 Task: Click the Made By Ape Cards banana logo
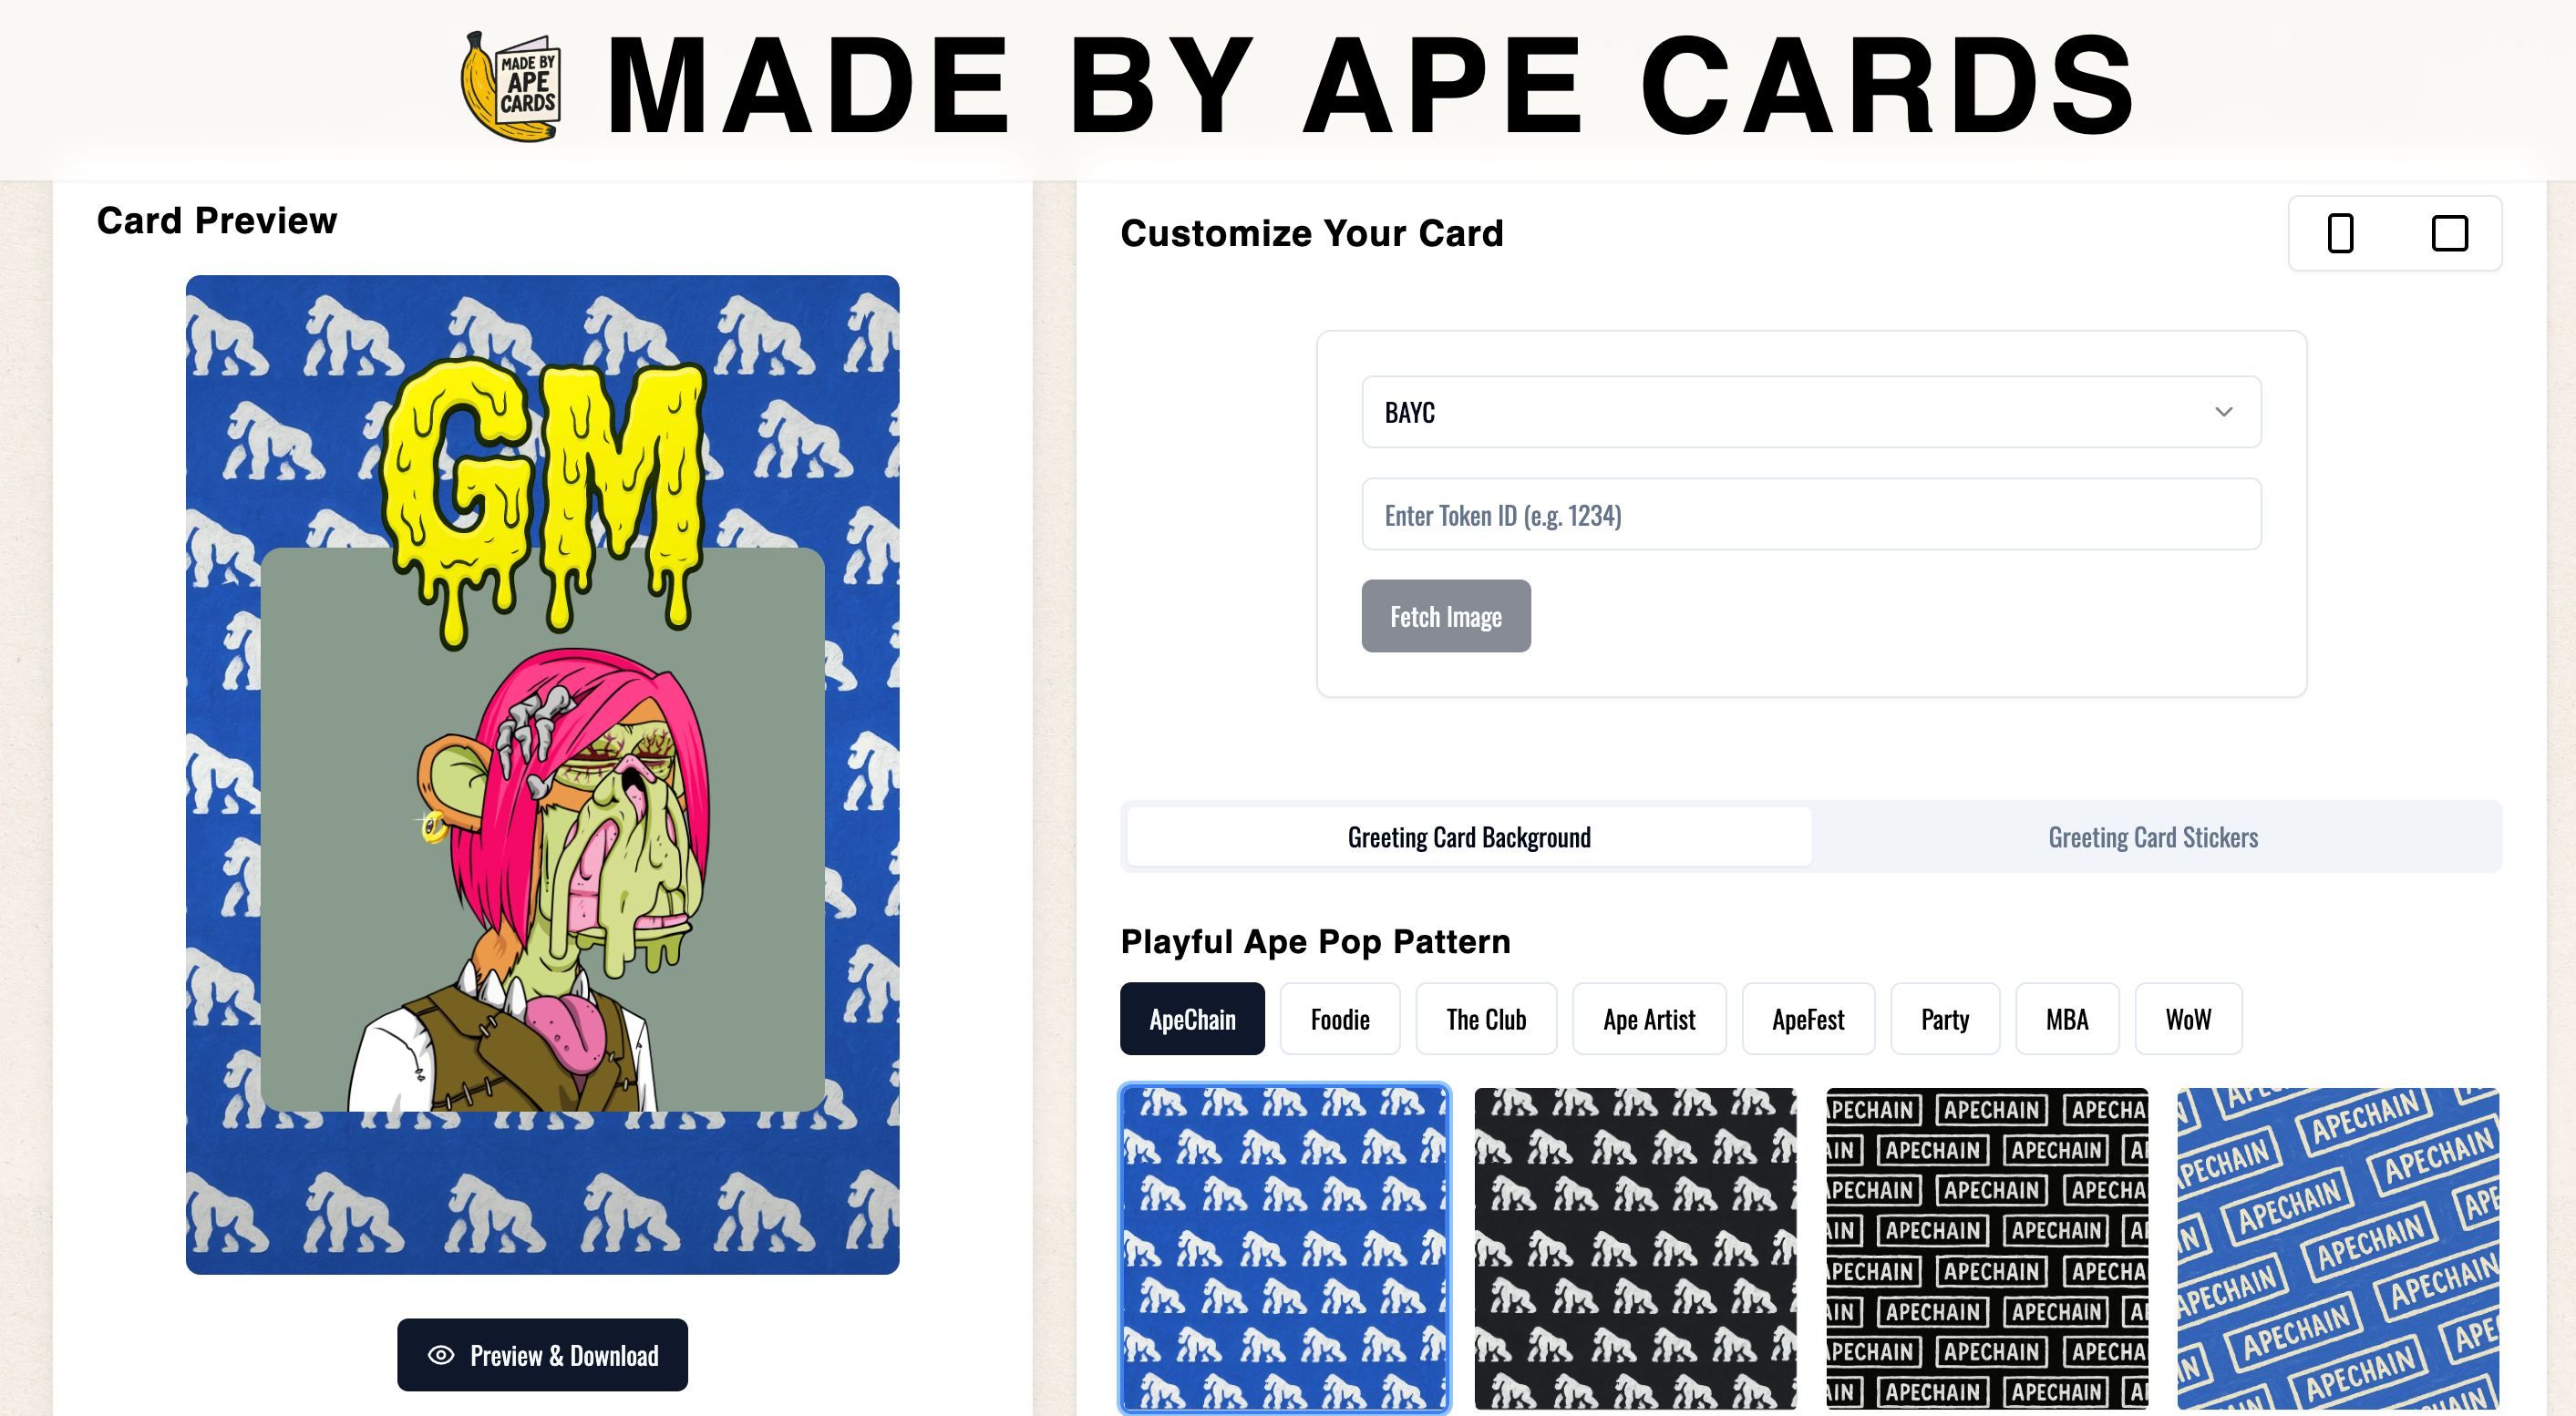pyautogui.click(x=511, y=87)
